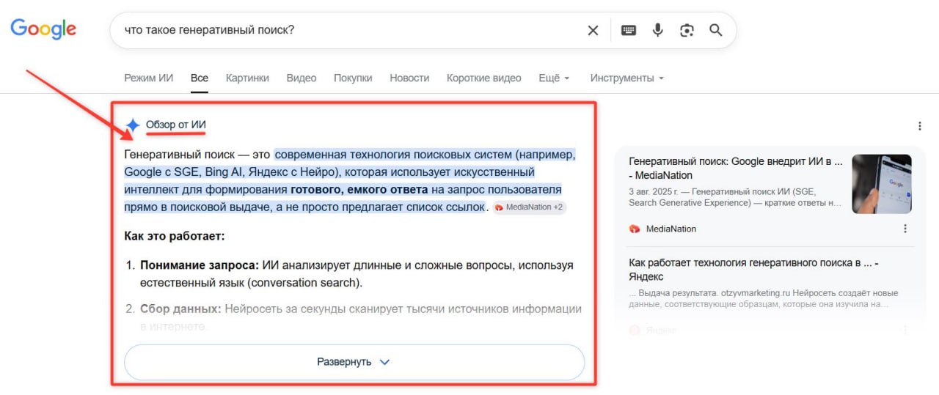Open search by image camera icon
Screen dimensions: 939x395
point(687,30)
